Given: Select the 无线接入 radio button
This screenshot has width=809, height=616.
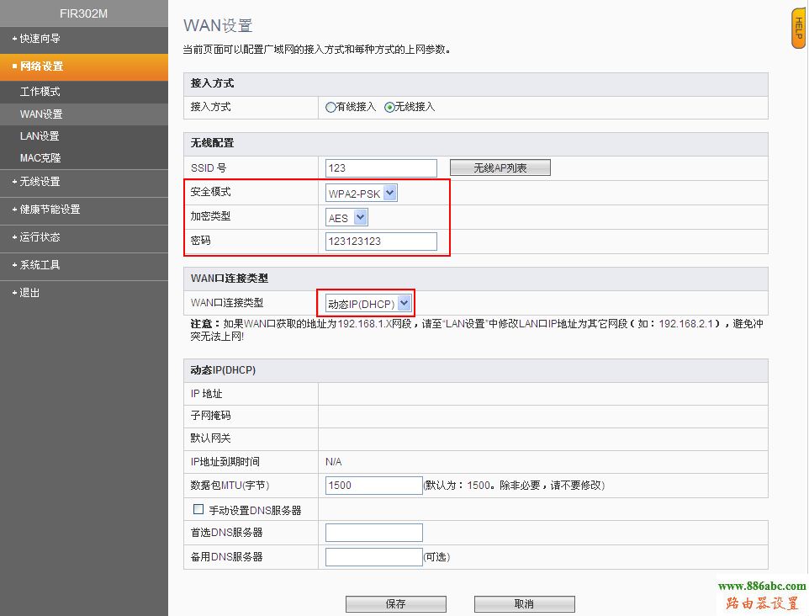Looking at the screenshot, I should pyautogui.click(x=389, y=108).
